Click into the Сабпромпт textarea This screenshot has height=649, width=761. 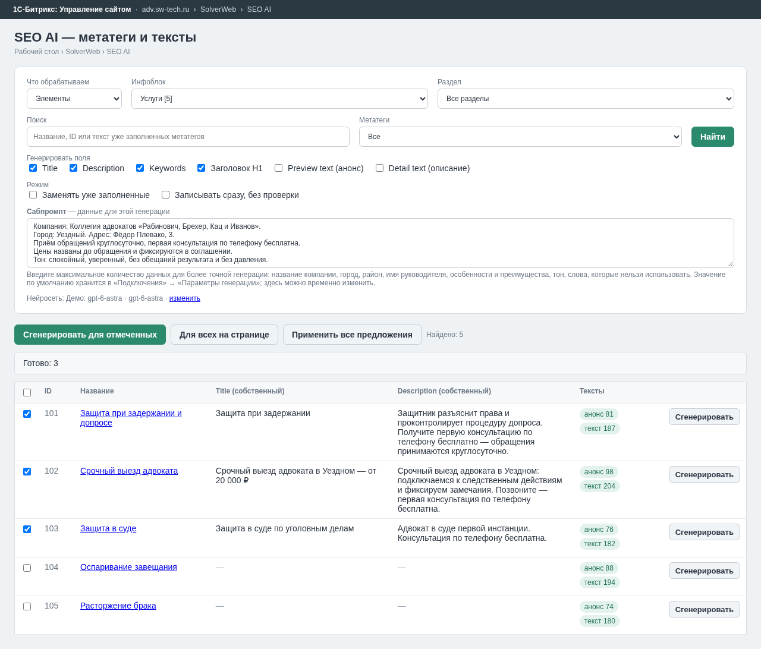click(x=380, y=243)
